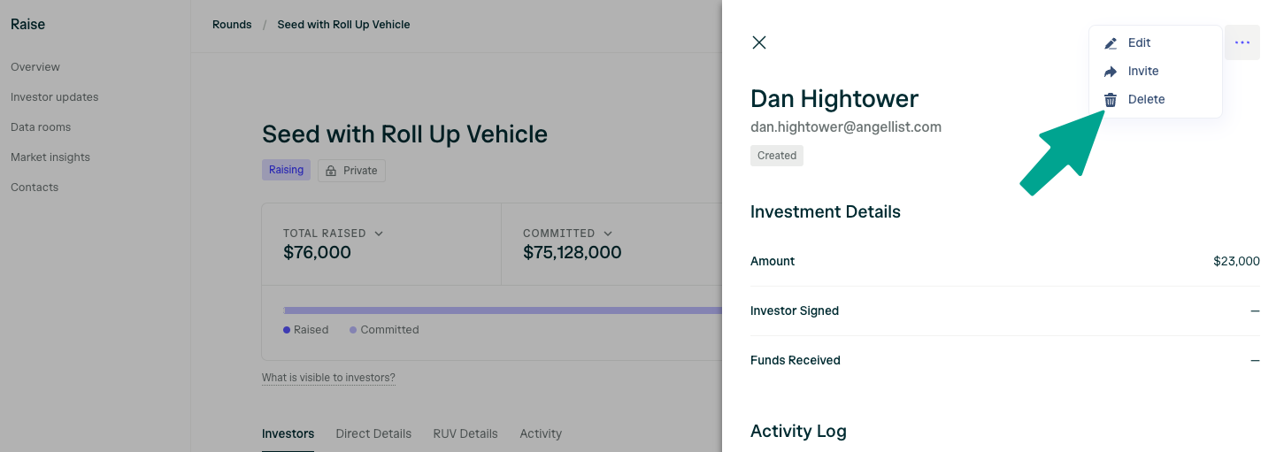
Task: Open the RUV Details tab
Action: [x=465, y=433]
